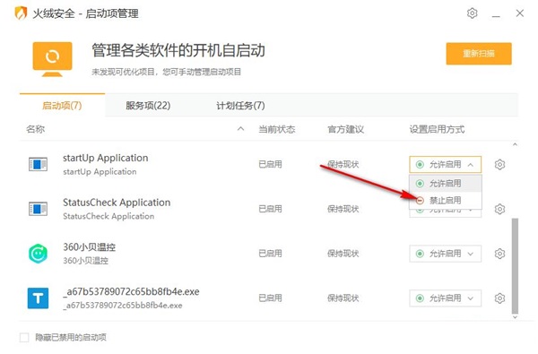Click the list scrollbar down arrow
538x354 pixels.
pos(515,317)
